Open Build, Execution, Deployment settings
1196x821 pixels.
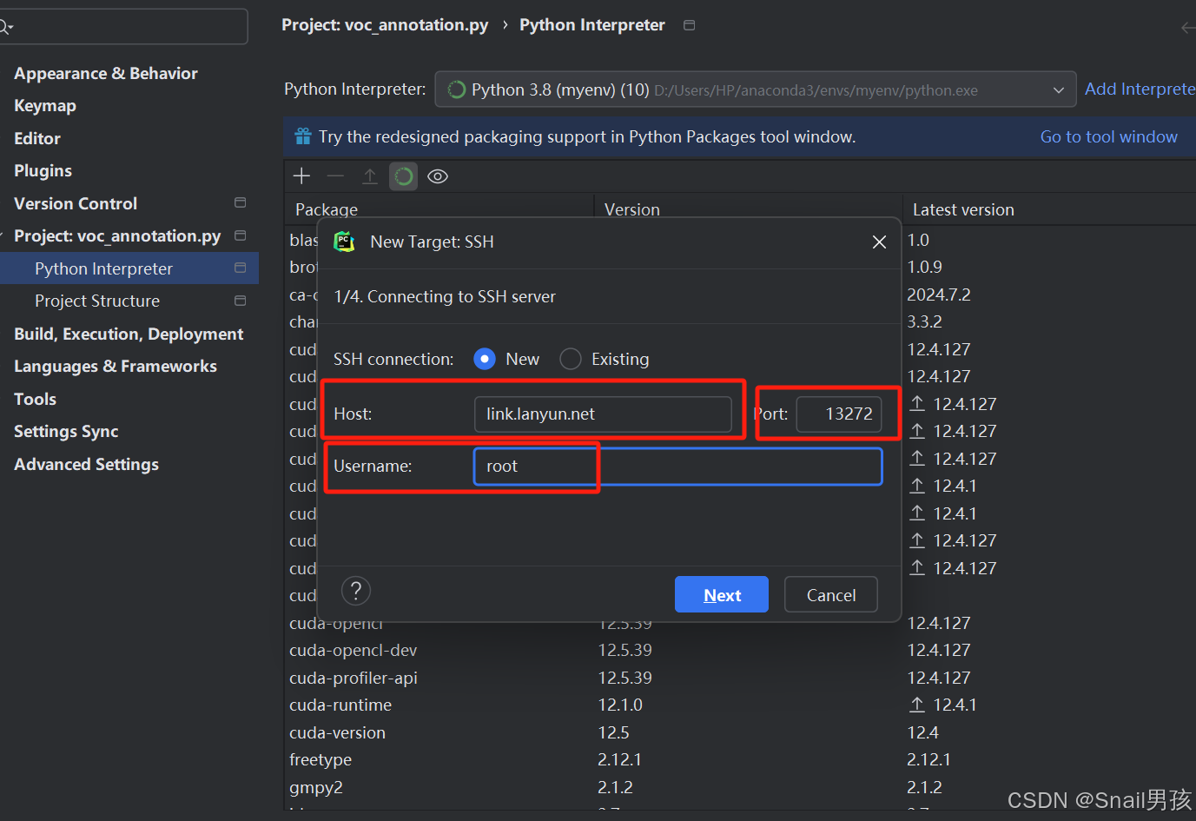coord(129,334)
